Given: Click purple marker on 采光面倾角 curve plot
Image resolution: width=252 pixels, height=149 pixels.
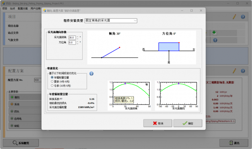Looking at the screenshot, I should click(x=125, y=84).
